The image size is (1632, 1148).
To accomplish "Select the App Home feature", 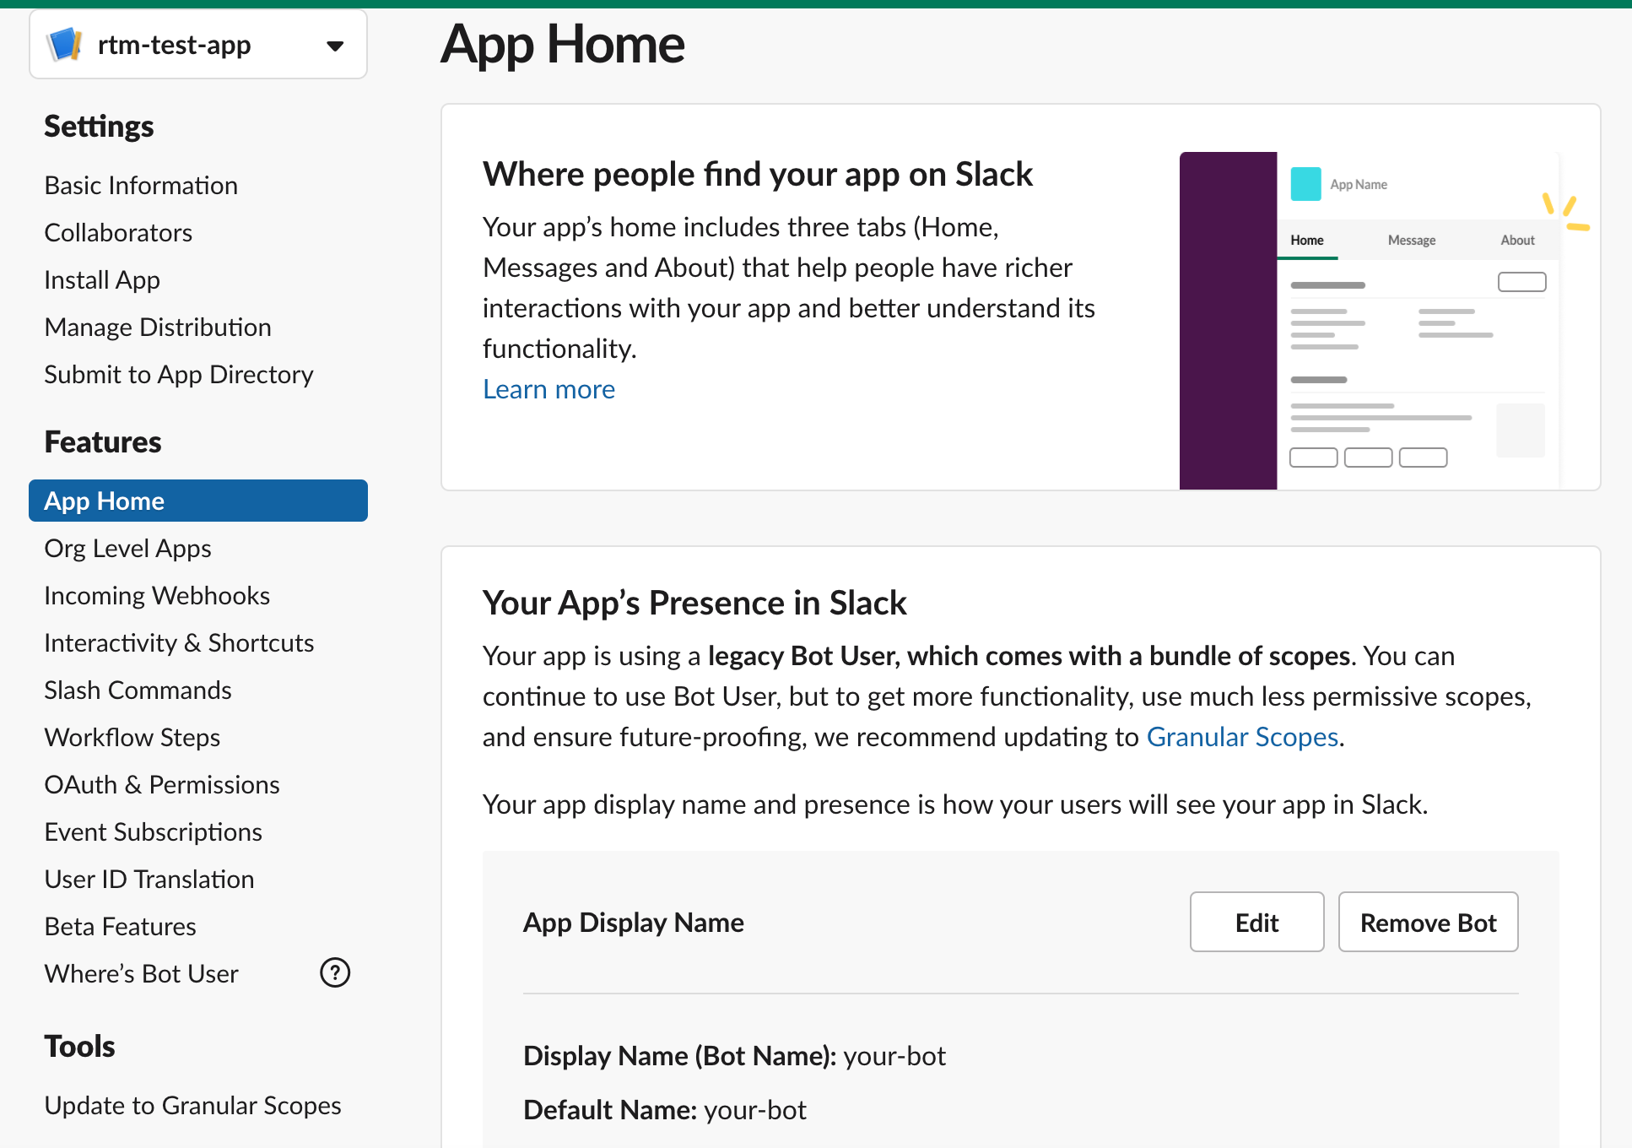I will coord(103,501).
